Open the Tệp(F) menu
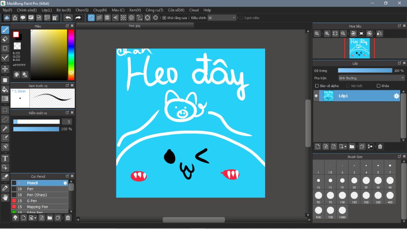 coord(7,10)
